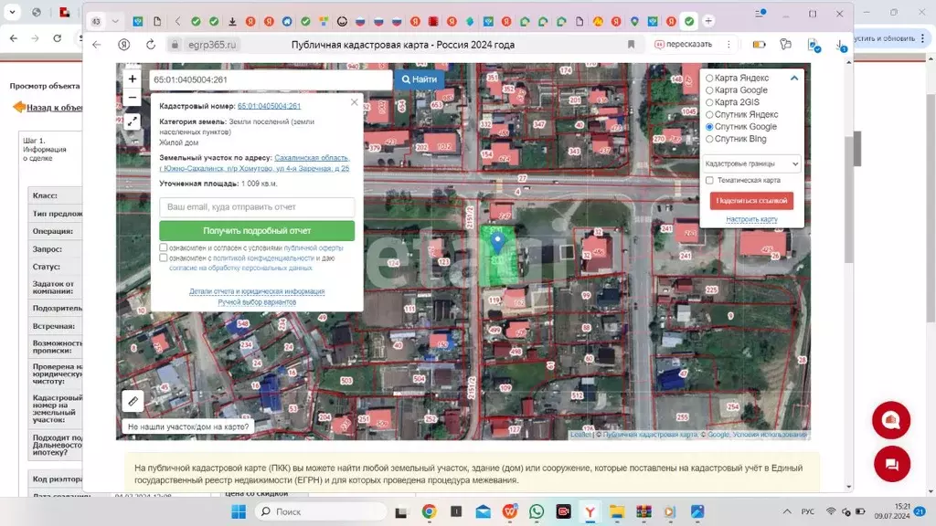Open the ruler measure tool on map

coord(133,401)
